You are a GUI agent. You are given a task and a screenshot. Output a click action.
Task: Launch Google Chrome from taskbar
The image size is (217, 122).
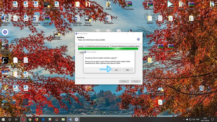pos(30,120)
